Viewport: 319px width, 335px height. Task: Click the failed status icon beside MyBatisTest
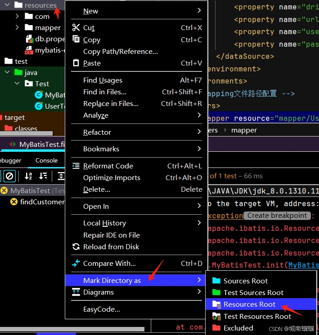click(4, 190)
